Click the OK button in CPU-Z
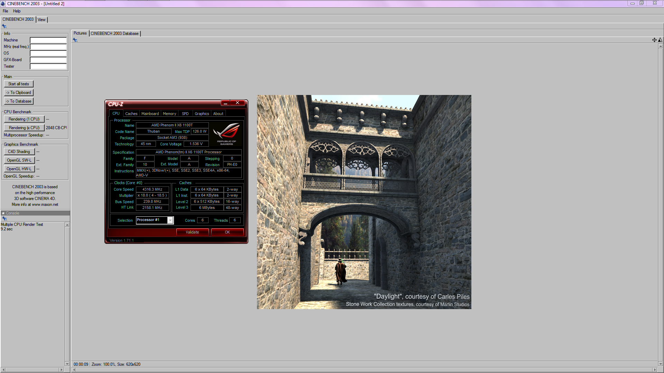664x373 pixels. 227,232
